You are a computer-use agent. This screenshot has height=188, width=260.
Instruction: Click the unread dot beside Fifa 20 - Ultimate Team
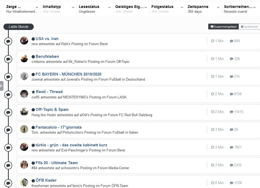pos(33,163)
